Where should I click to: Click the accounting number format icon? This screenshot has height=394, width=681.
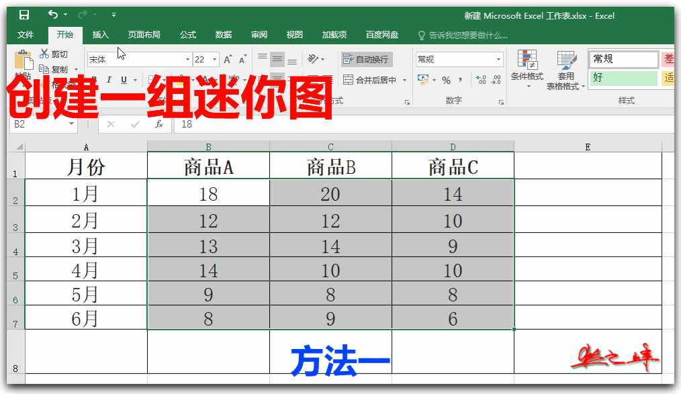422,80
